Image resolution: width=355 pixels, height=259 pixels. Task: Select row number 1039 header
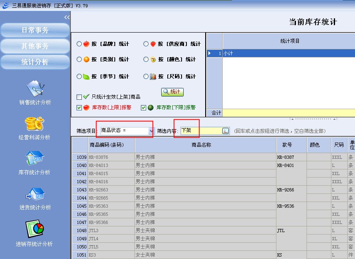80,157
